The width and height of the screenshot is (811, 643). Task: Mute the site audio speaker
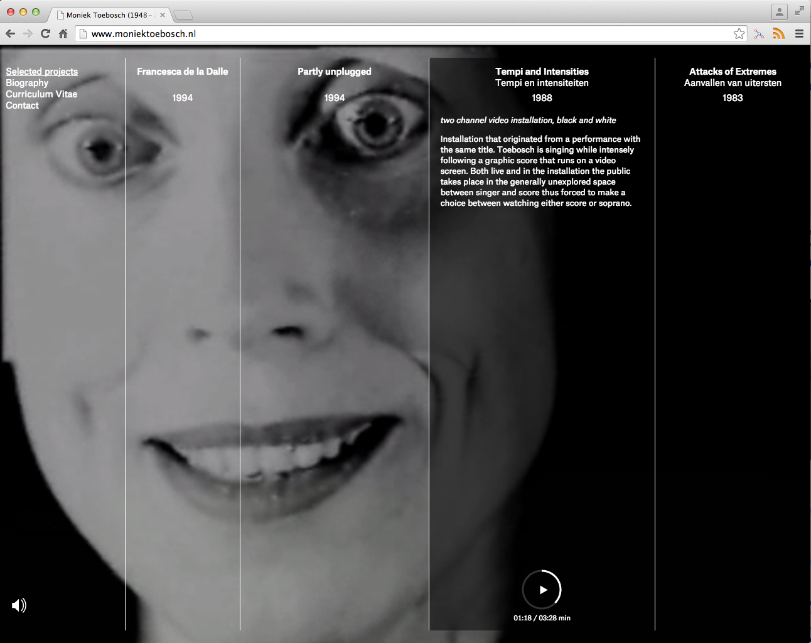(x=19, y=605)
